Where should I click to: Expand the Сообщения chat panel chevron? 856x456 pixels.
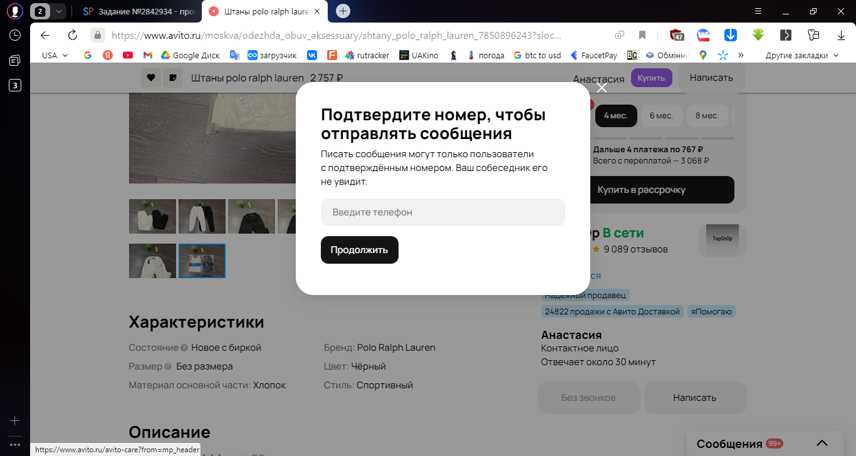point(823,443)
